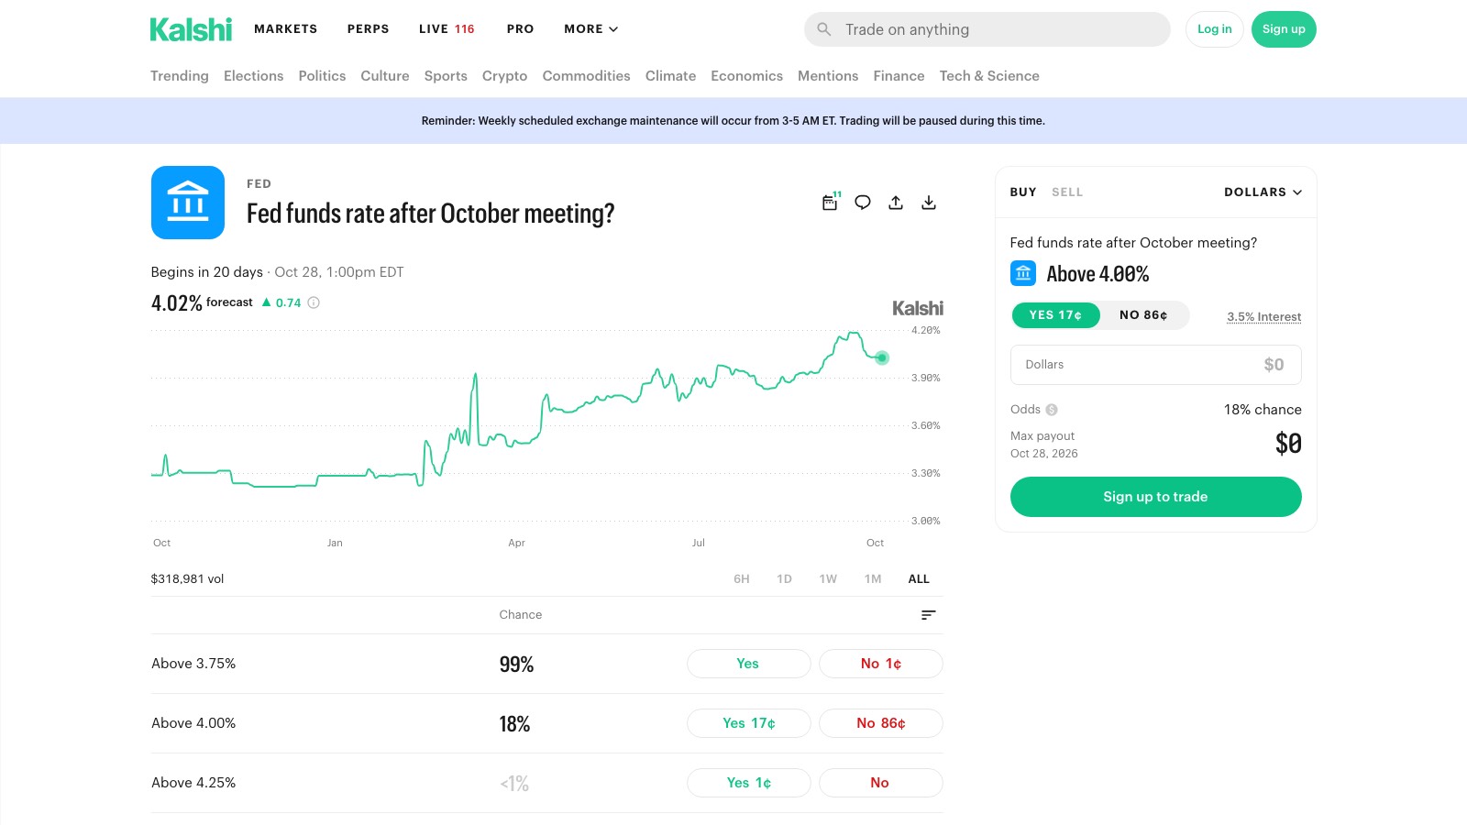Open the MARKETS menu item
1467x825 pixels.
(285, 29)
